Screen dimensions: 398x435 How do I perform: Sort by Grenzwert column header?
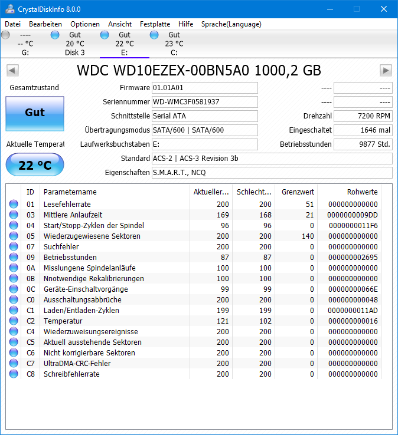[x=296, y=192]
